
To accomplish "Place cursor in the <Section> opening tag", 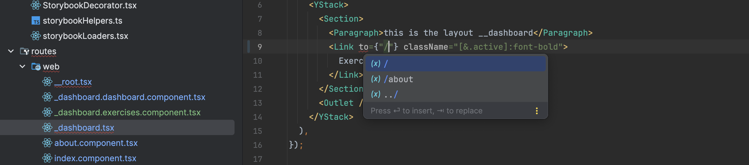I will (341, 19).
